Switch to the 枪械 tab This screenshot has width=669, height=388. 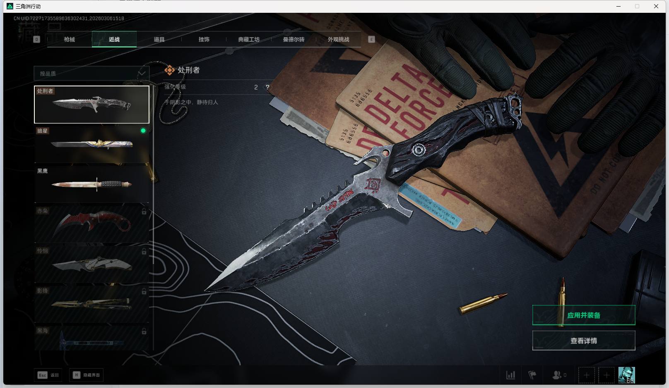[x=70, y=39]
